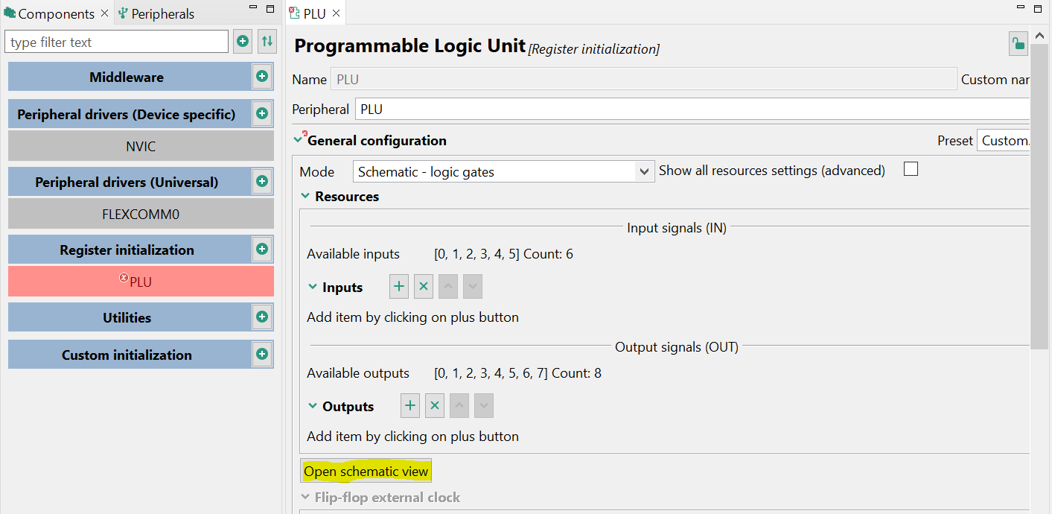Remove selected output signals

pos(434,405)
